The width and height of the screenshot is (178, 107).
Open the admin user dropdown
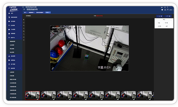pos(172,10)
